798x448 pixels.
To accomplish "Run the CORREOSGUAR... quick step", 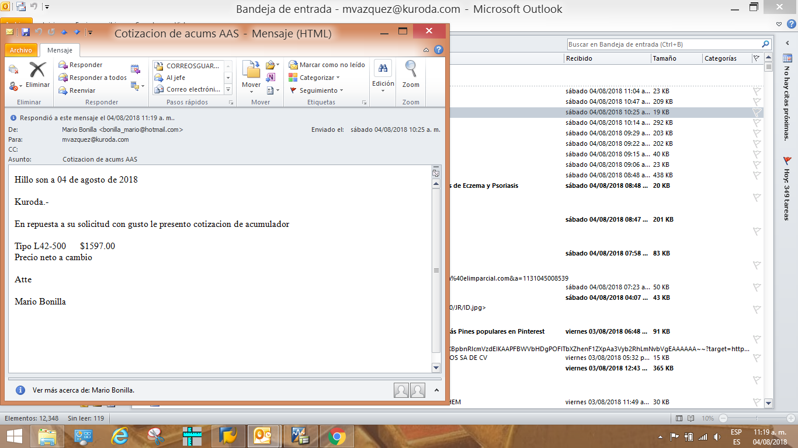I will [x=187, y=66].
